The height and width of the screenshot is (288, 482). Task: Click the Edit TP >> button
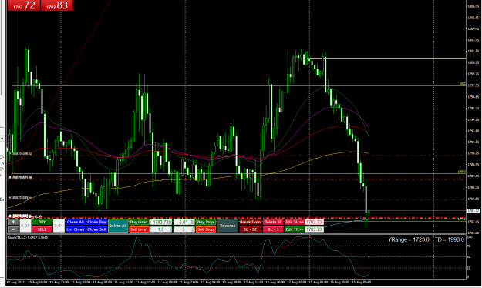(295, 229)
